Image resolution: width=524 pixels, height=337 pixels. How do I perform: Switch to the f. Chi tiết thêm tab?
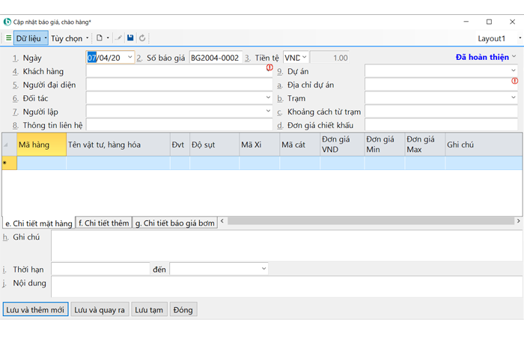[103, 223]
